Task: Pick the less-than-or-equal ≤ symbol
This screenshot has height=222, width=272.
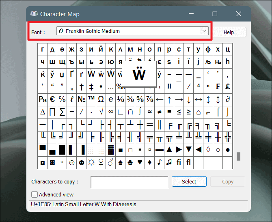Action: (179, 112)
